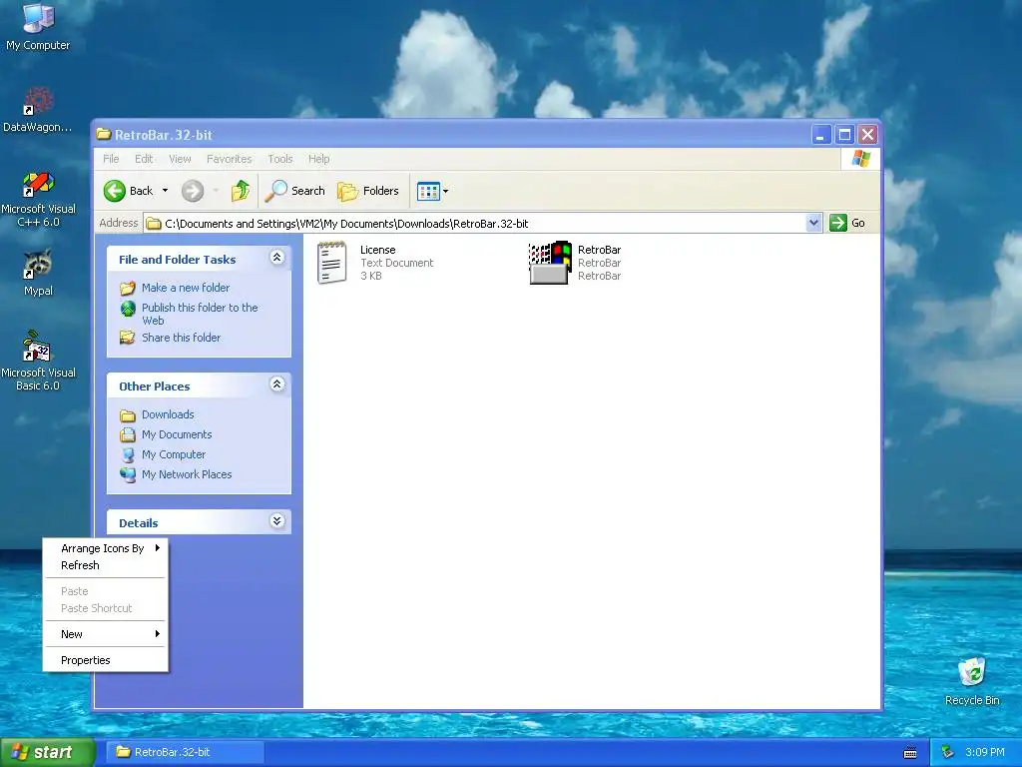Viewport: 1022px width, 767px height.
Task: Open the Edit menu
Action: (x=144, y=159)
